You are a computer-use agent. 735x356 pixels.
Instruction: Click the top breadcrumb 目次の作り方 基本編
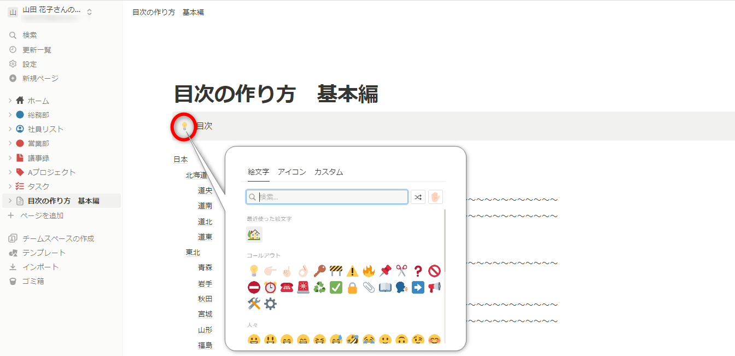point(168,12)
